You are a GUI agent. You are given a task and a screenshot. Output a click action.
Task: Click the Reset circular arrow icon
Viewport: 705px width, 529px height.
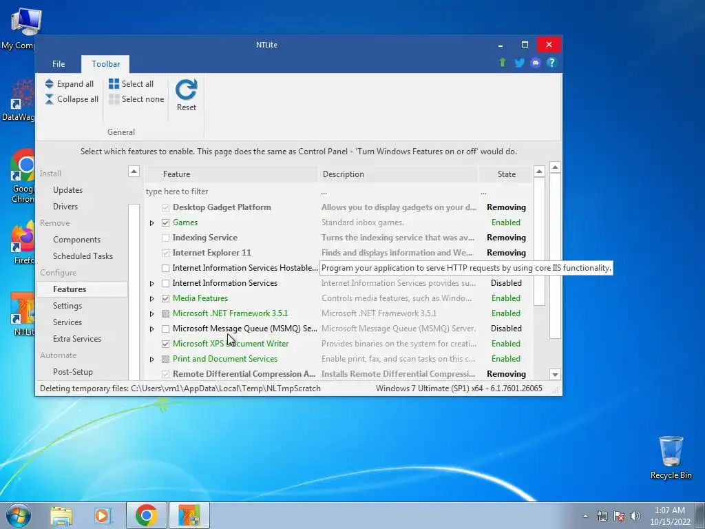point(186,89)
